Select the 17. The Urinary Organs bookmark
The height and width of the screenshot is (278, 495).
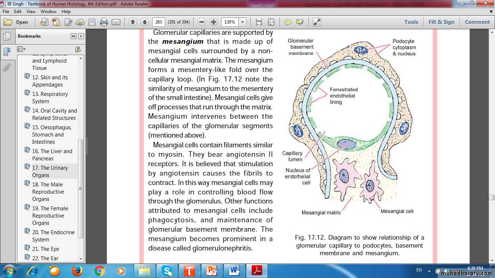[50, 171]
